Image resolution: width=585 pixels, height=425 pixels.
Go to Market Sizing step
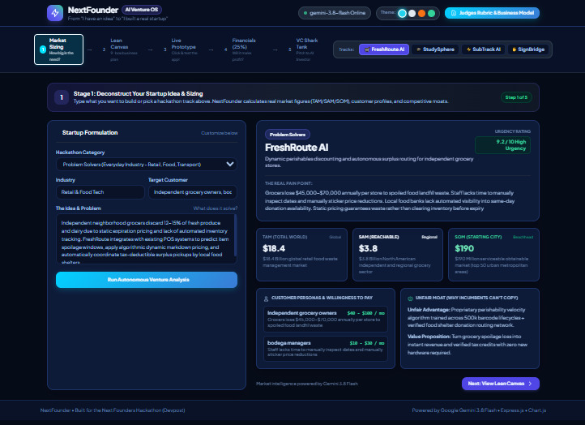pyautogui.click(x=58, y=49)
